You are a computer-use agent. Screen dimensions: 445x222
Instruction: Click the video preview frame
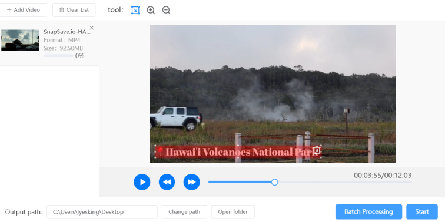[273, 94]
